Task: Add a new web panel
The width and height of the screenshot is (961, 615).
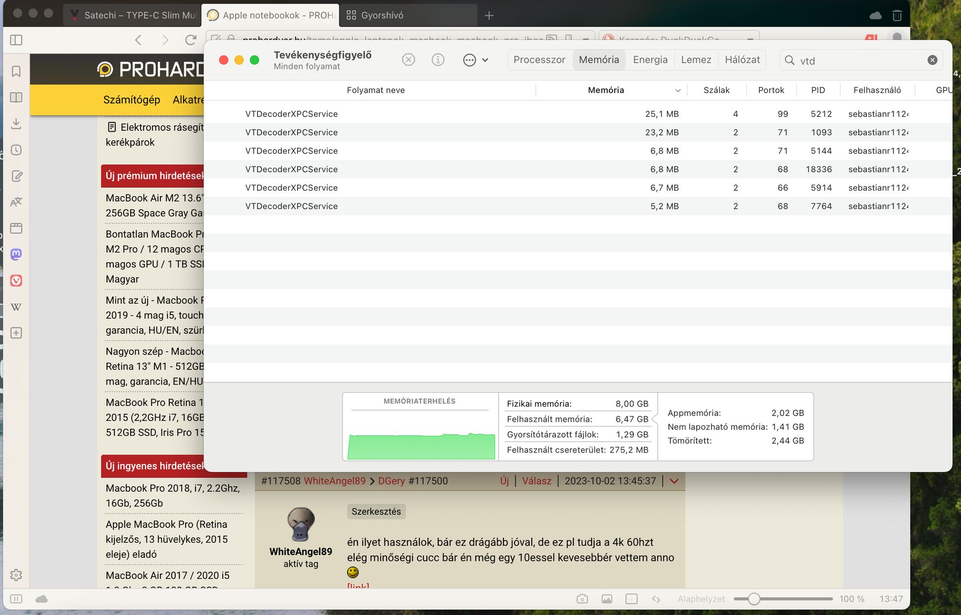Action: 16,333
